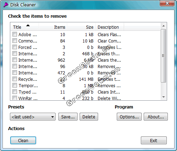This screenshot has height=151, width=177.
Task: Click the vertical scrollbar thumb
Action: (x=164, y=56)
